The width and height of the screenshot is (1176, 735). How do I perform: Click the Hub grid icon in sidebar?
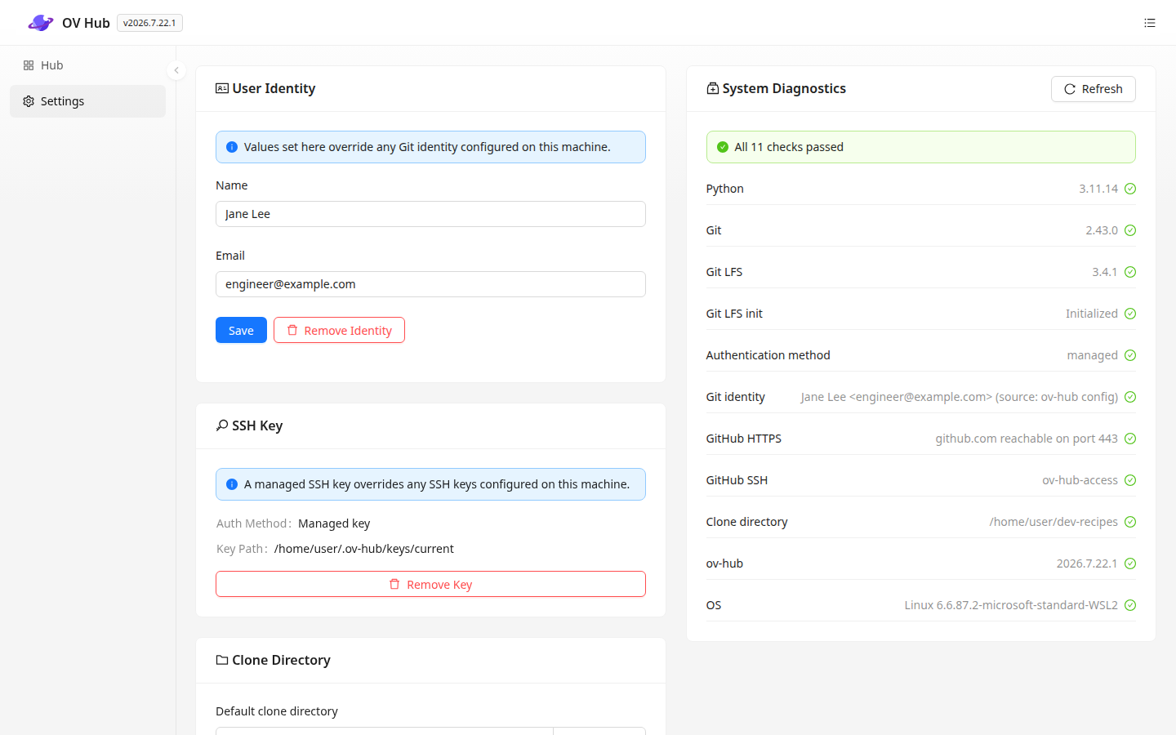tap(29, 65)
